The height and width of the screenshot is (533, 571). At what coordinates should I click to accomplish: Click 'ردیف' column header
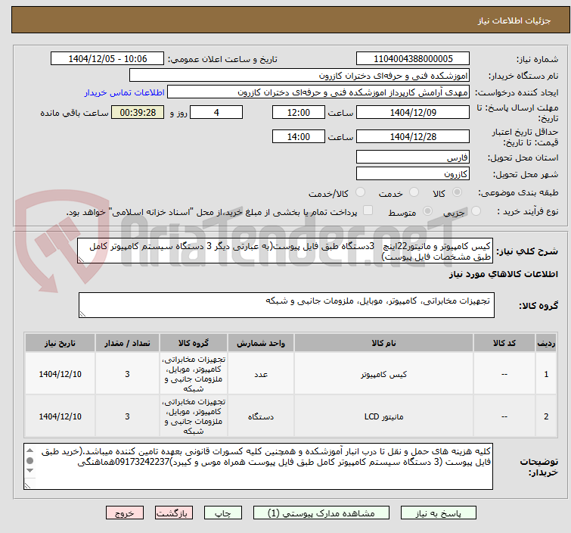click(546, 343)
